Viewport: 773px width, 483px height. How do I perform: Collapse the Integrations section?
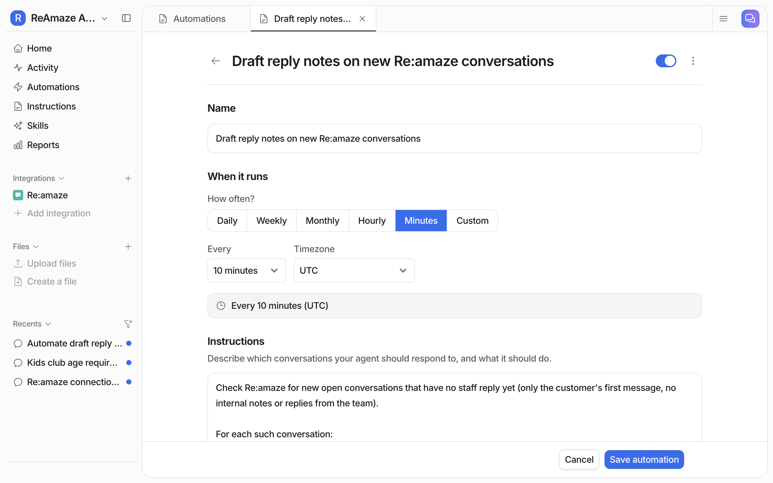39,178
